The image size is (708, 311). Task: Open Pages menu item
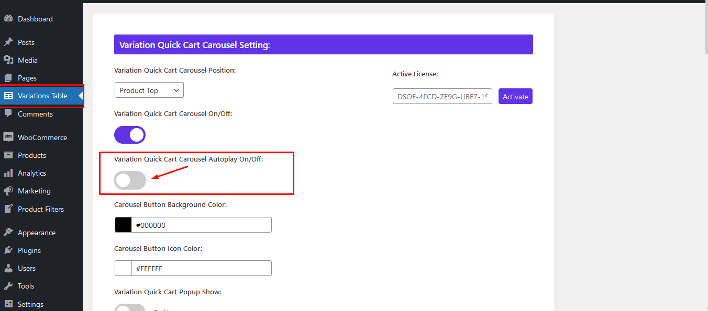pos(41,78)
